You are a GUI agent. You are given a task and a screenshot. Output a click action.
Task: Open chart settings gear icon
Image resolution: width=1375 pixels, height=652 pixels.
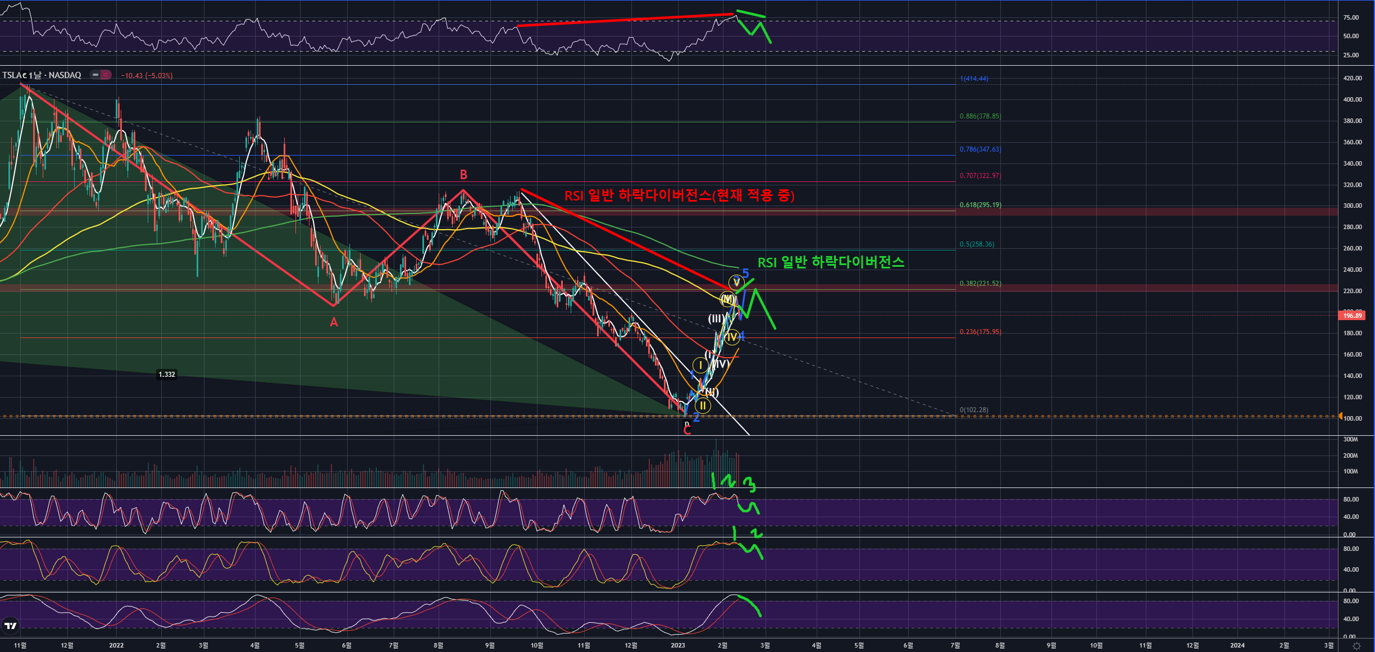pyautogui.click(x=1356, y=646)
